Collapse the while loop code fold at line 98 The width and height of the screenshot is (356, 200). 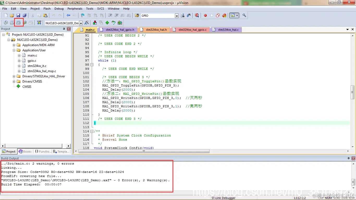[x=92, y=65]
